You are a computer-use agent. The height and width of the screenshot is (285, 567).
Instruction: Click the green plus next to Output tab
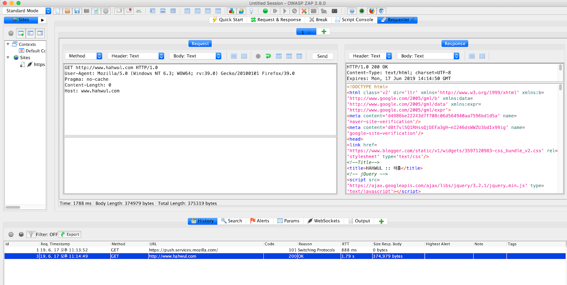(381, 221)
